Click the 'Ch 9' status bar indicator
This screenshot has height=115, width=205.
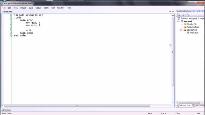pos(177,114)
